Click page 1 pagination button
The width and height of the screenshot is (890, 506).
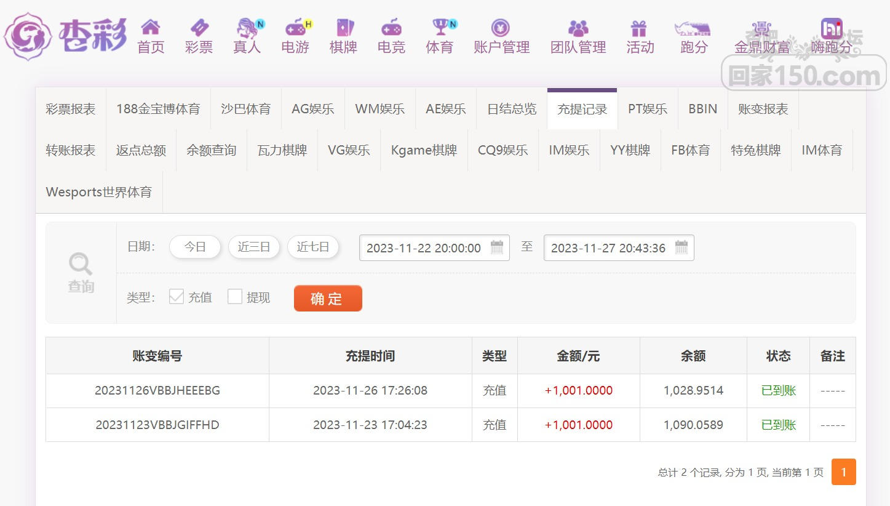click(x=843, y=472)
